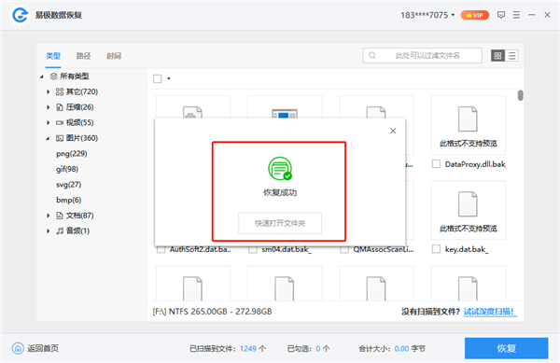Click the 恢复成功 message text

pos(280,192)
